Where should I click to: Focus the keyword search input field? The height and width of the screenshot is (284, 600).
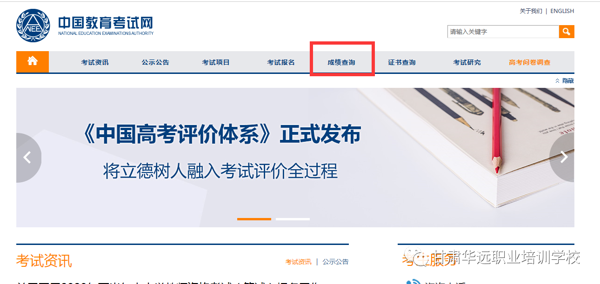tap(503, 32)
